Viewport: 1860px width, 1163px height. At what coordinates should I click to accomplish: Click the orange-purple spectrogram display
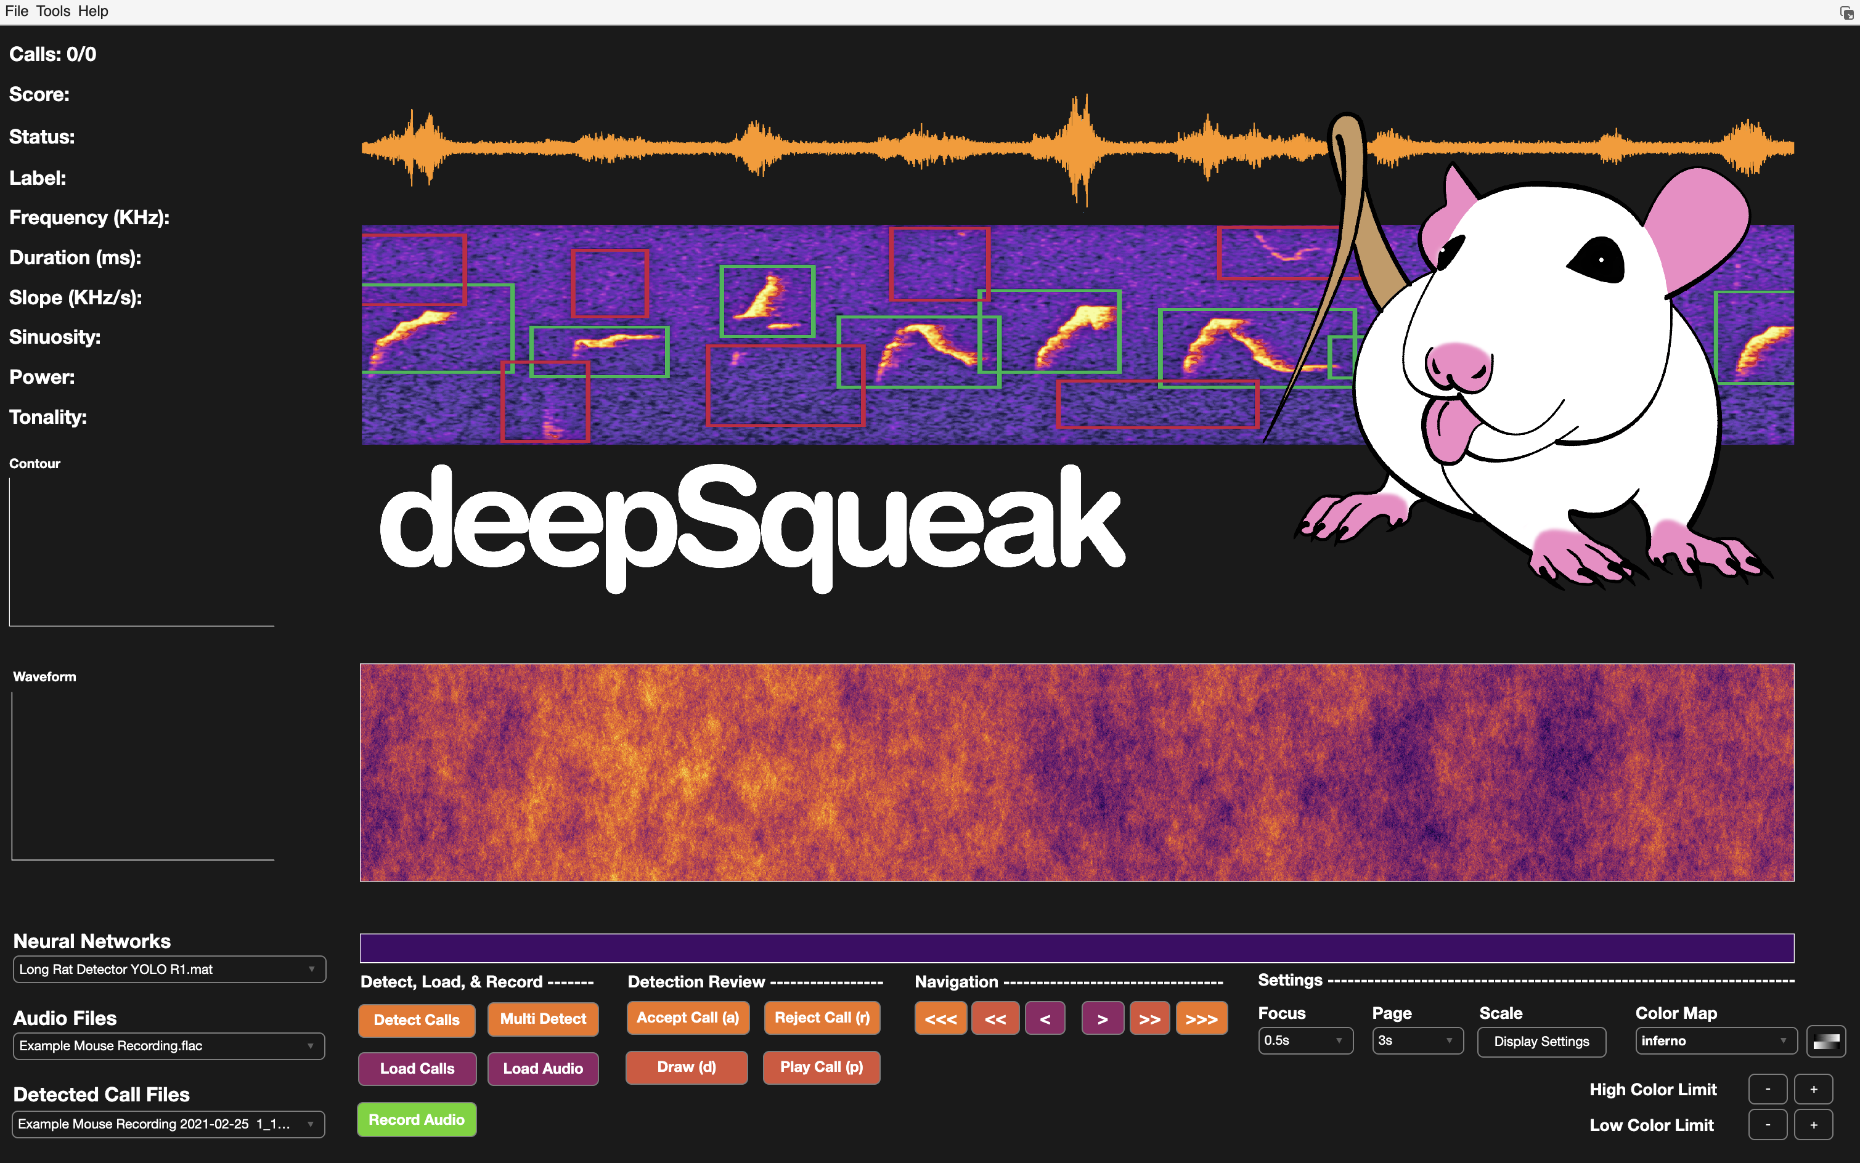(x=1077, y=772)
